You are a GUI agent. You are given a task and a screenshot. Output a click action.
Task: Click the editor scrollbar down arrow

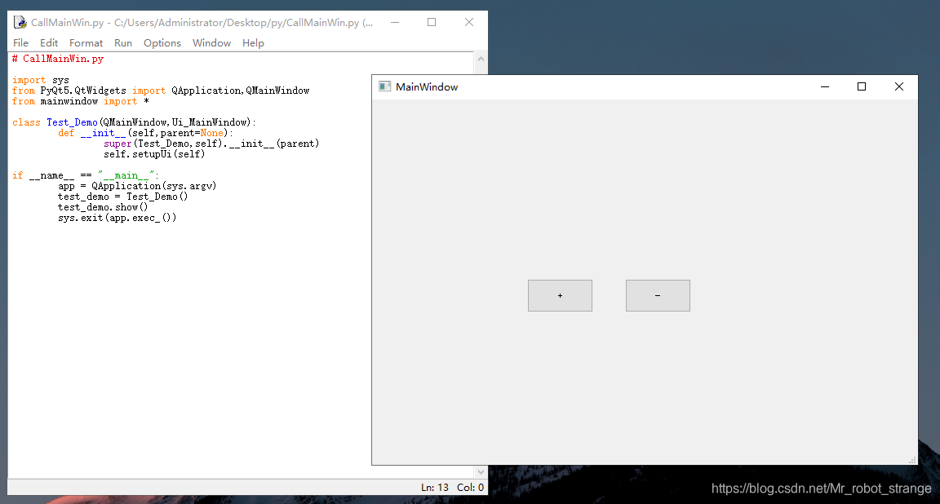[481, 472]
